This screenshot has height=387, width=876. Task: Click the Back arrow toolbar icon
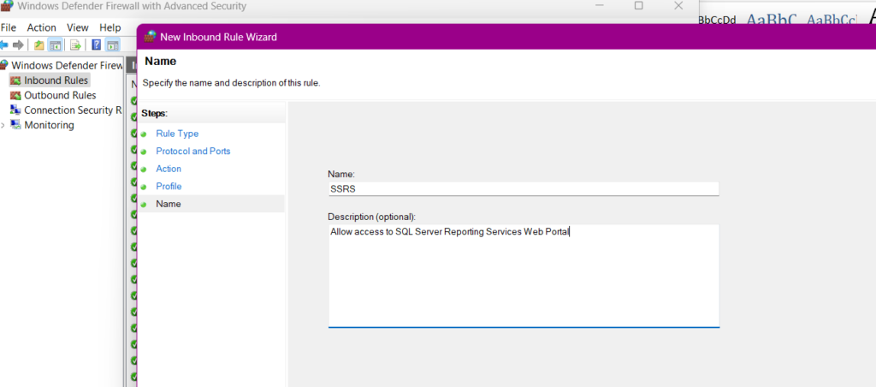[x=4, y=45]
